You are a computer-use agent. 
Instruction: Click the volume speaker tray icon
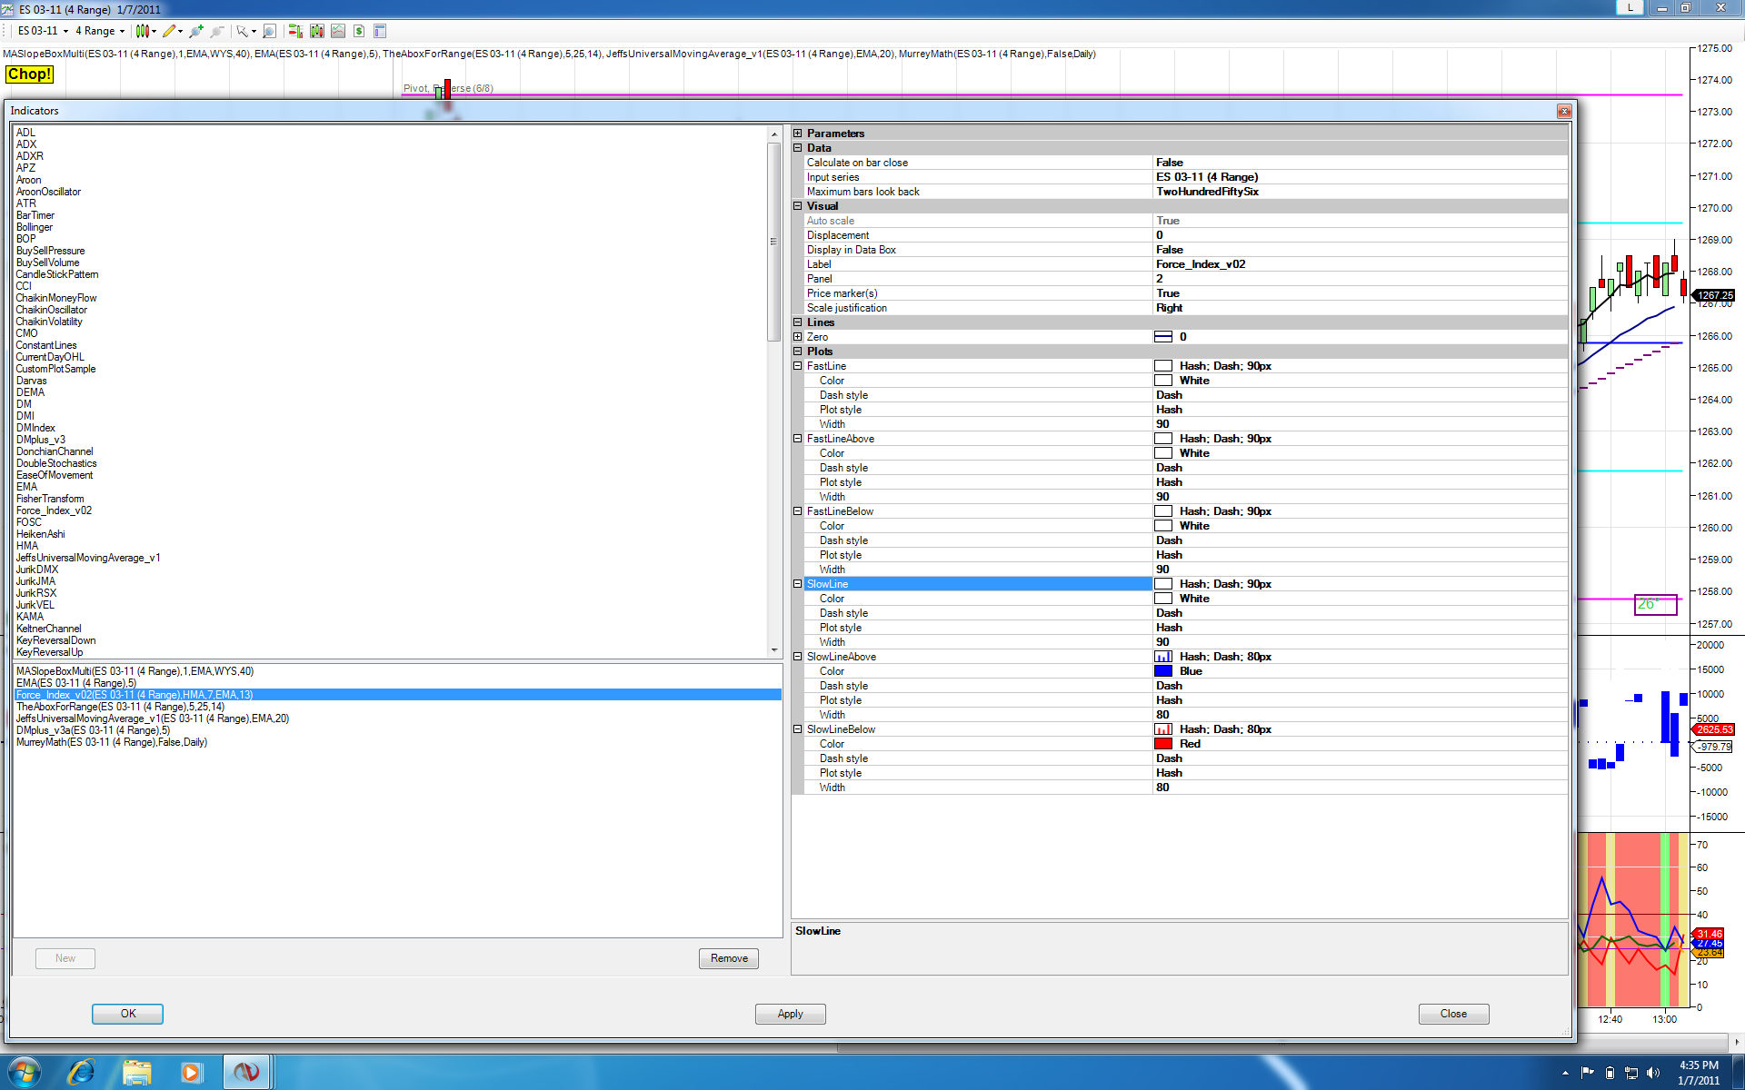point(1653,1073)
